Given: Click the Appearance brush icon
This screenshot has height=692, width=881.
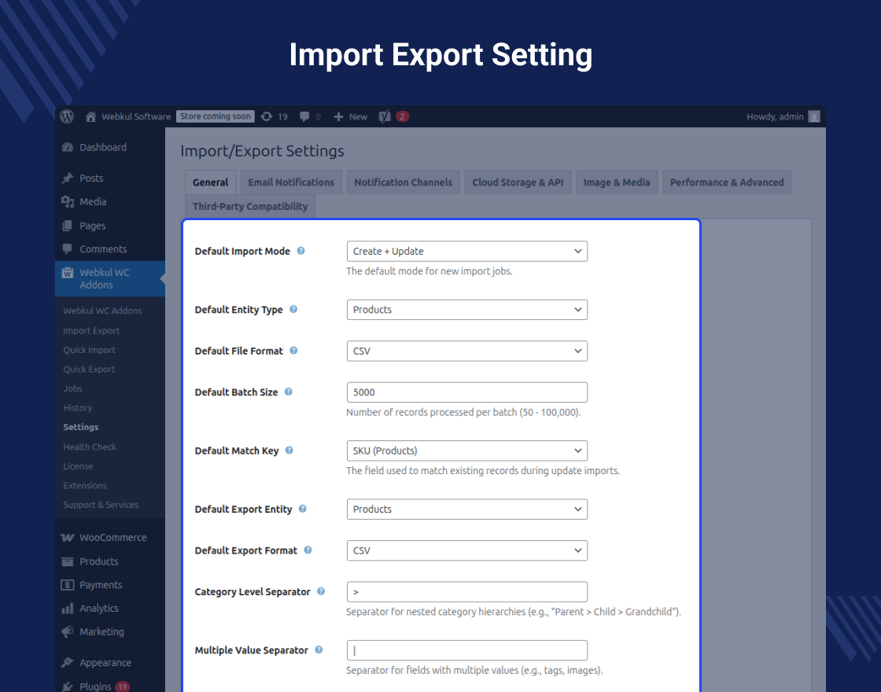Looking at the screenshot, I should point(68,663).
